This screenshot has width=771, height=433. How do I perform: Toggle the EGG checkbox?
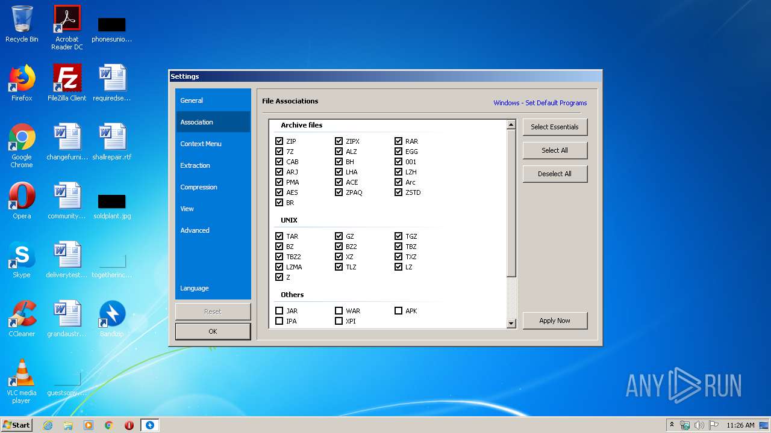(x=398, y=152)
